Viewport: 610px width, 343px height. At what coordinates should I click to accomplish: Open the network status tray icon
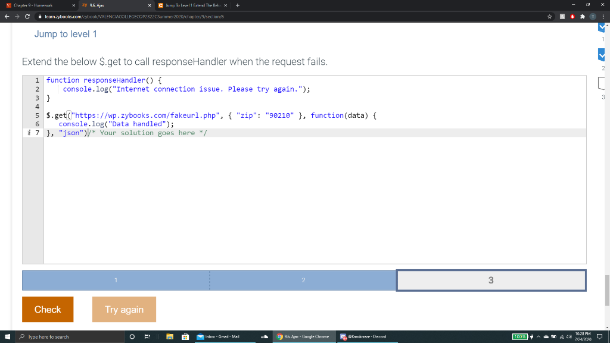point(562,336)
